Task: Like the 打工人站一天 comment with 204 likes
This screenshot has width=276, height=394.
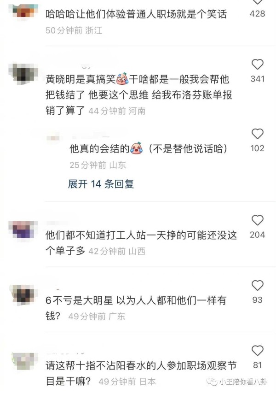Action: [x=258, y=220]
